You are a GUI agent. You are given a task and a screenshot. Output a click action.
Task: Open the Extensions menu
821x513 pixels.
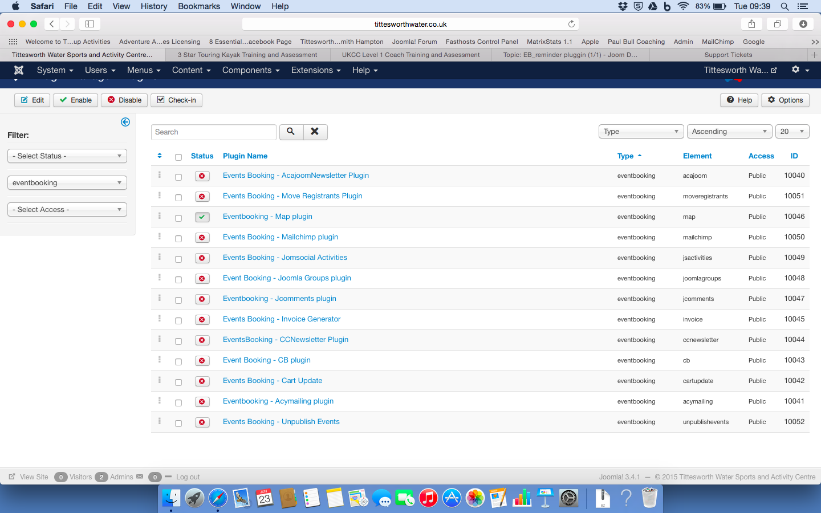[x=315, y=70]
